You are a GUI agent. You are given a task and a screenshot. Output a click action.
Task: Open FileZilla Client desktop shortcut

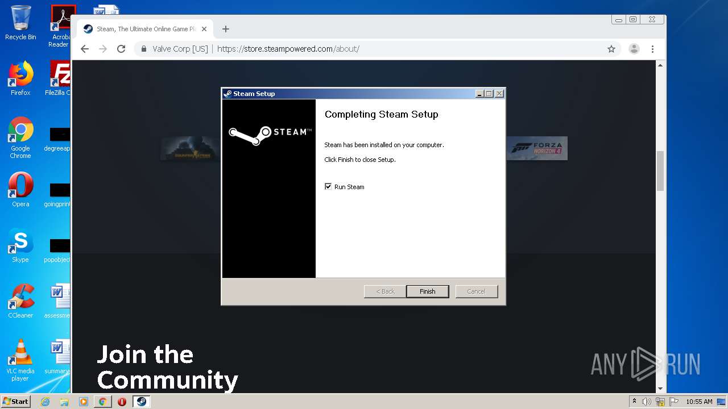click(x=59, y=78)
